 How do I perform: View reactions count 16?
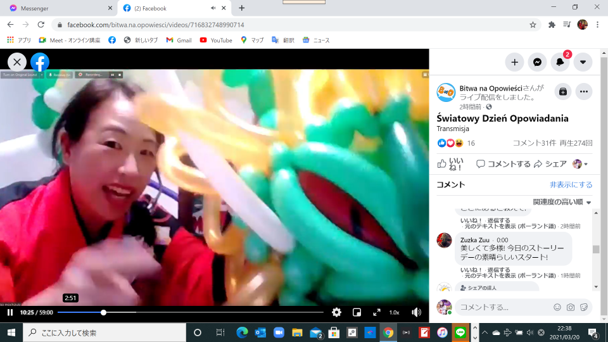pyautogui.click(x=471, y=144)
